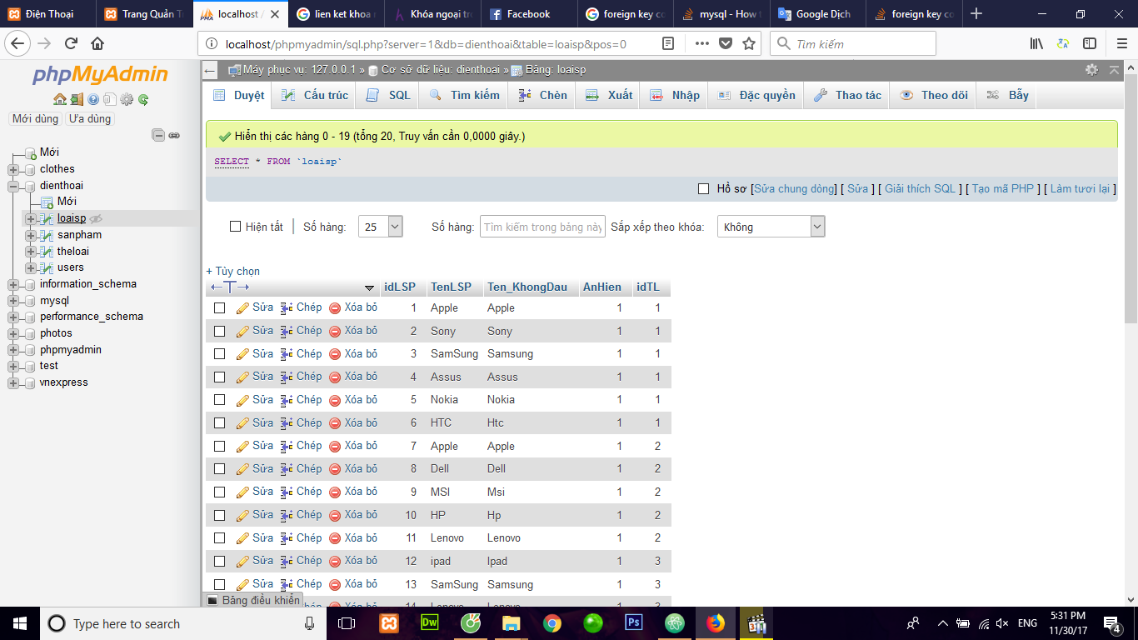Open the SQL tab
This screenshot has width=1138, height=640.
coord(388,95)
